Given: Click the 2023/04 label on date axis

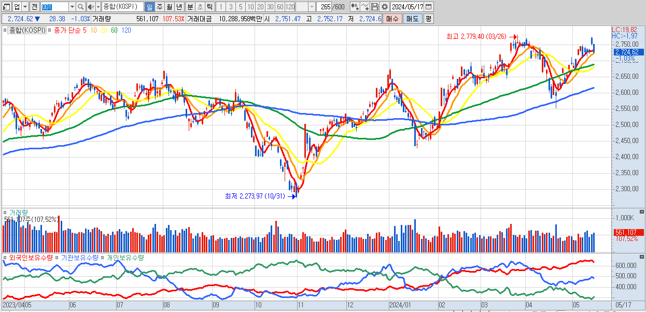Looking at the screenshot, I should tap(13, 305).
